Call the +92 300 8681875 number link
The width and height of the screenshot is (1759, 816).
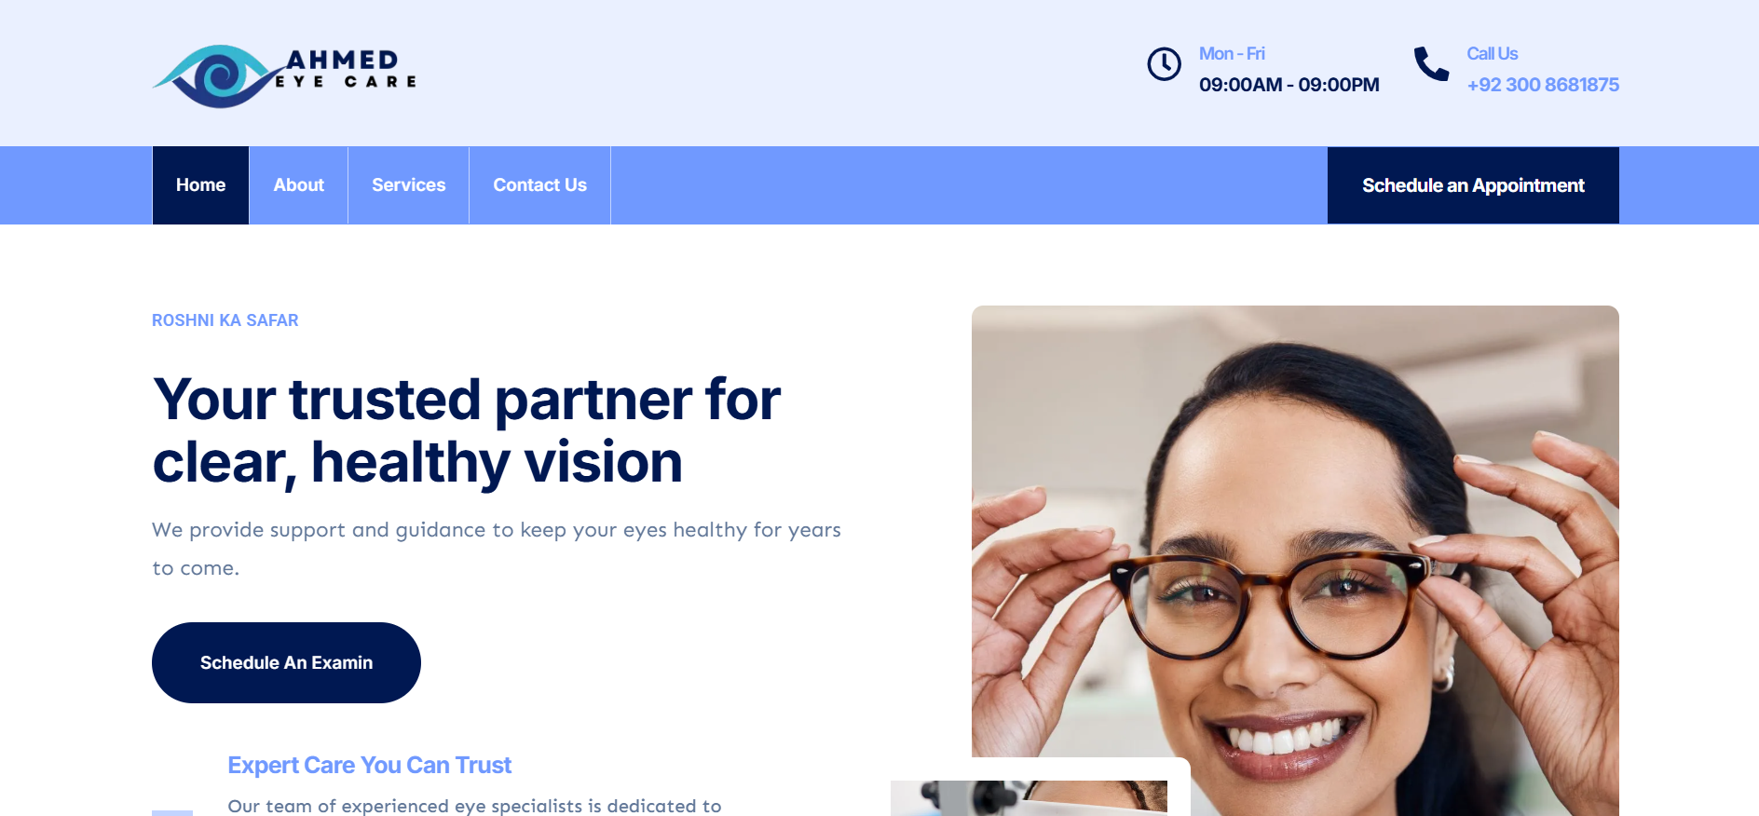(x=1543, y=85)
